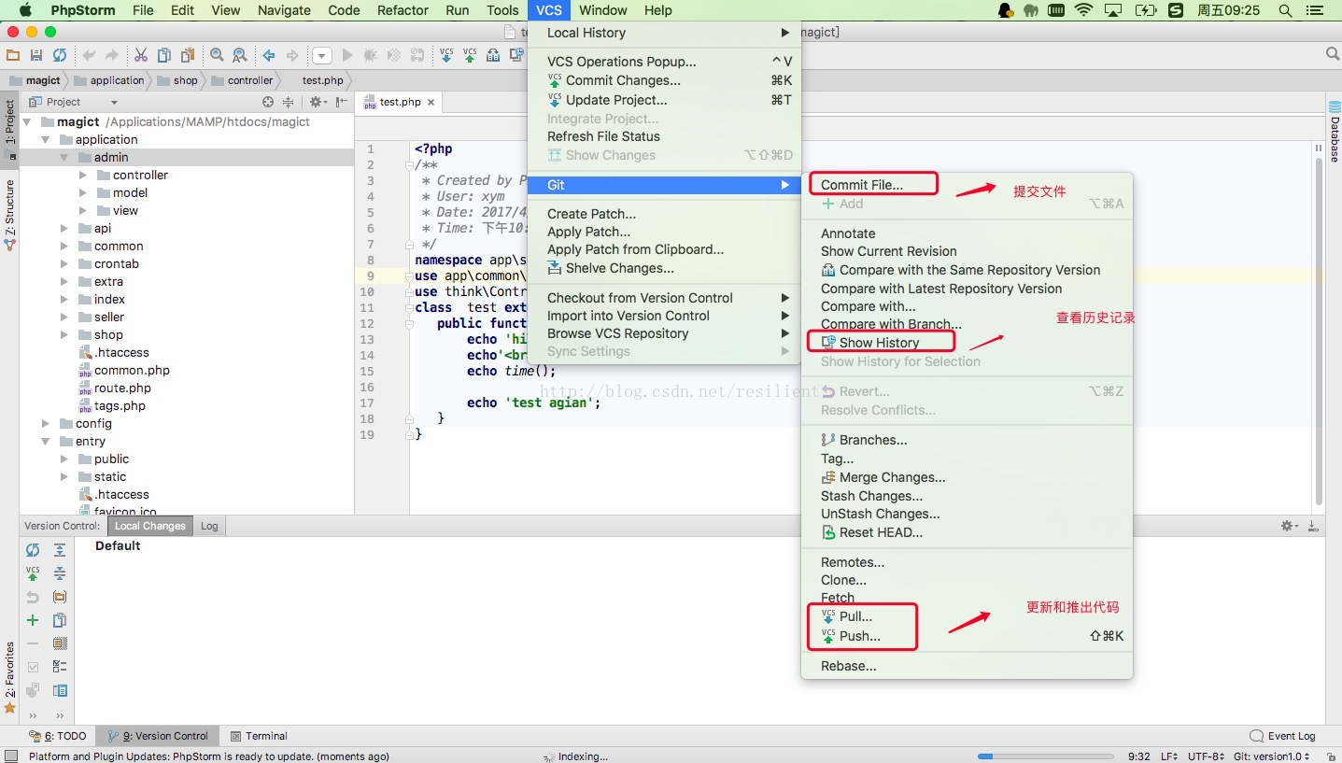This screenshot has height=763, width=1342.
Task: Click the blue Back navigation arrow
Action: (269, 56)
